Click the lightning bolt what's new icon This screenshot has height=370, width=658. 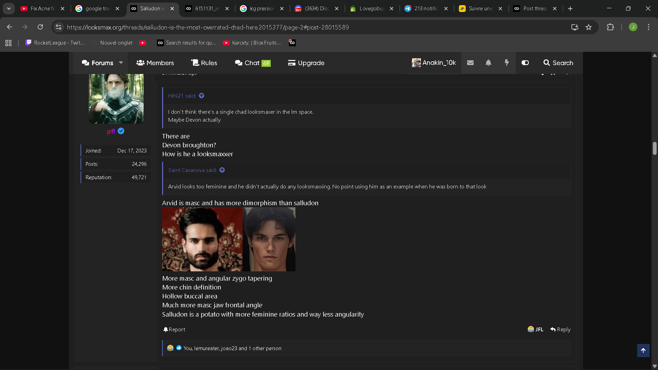point(507,63)
